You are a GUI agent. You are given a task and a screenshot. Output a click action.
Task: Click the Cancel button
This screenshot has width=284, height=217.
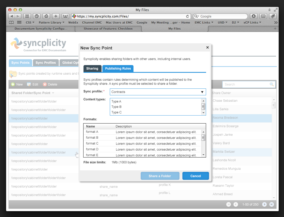click(x=196, y=176)
